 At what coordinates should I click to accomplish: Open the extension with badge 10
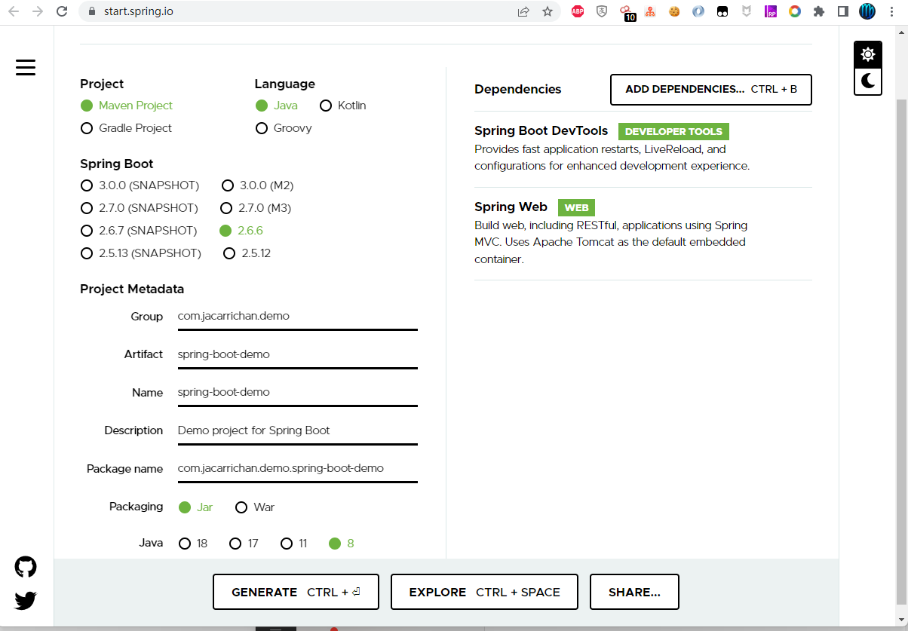pos(627,12)
